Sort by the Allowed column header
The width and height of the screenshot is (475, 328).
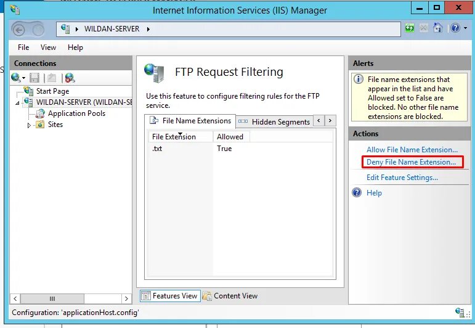pyautogui.click(x=232, y=137)
